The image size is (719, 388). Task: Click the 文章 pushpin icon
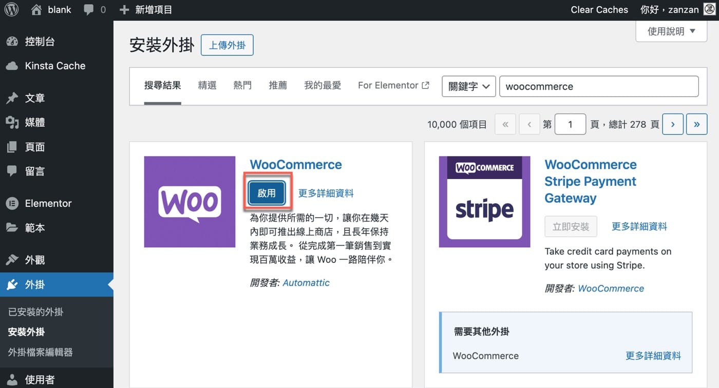click(x=12, y=98)
